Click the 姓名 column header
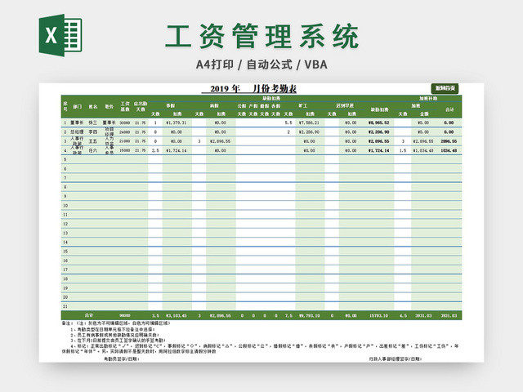The height and width of the screenshot is (392, 523). point(93,107)
